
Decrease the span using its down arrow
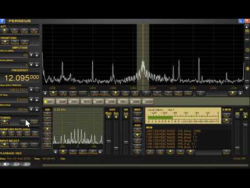tap(31, 90)
